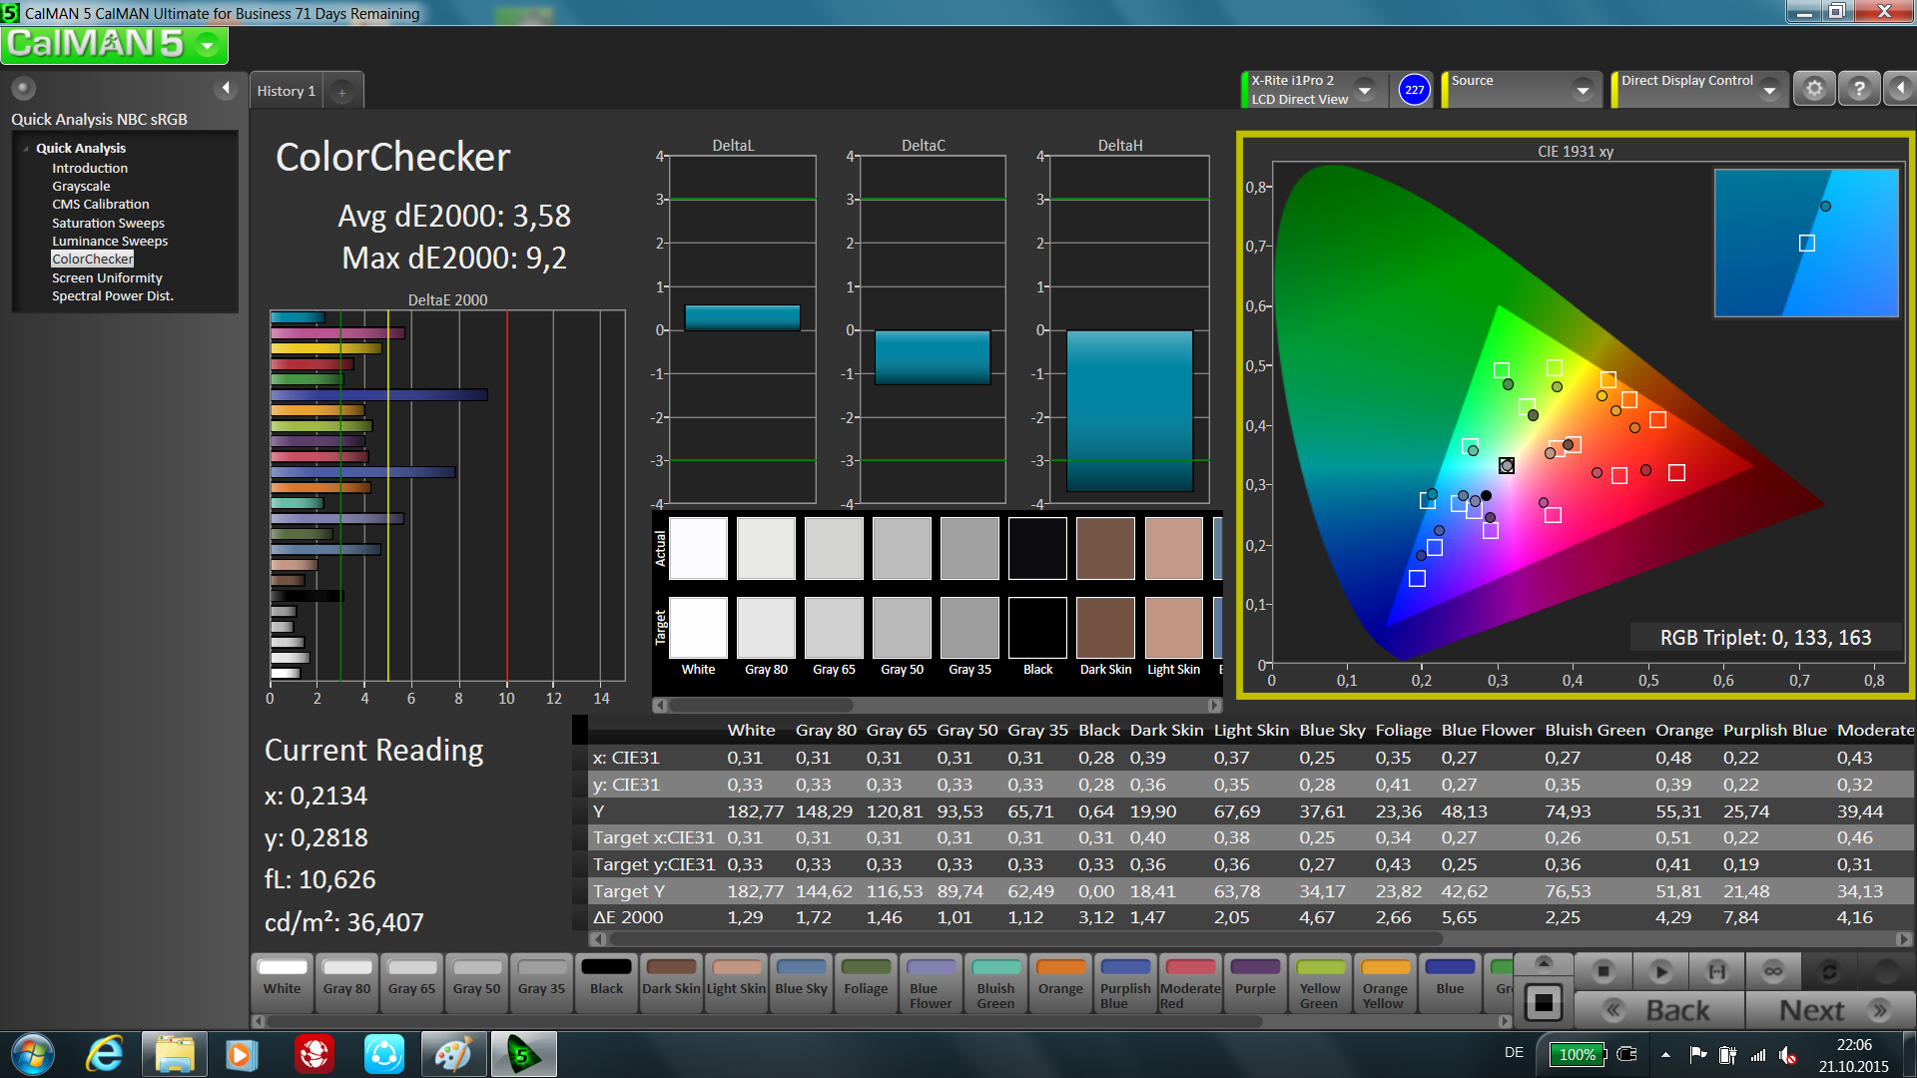
Task: Open the Source dropdown
Action: point(1583,90)
